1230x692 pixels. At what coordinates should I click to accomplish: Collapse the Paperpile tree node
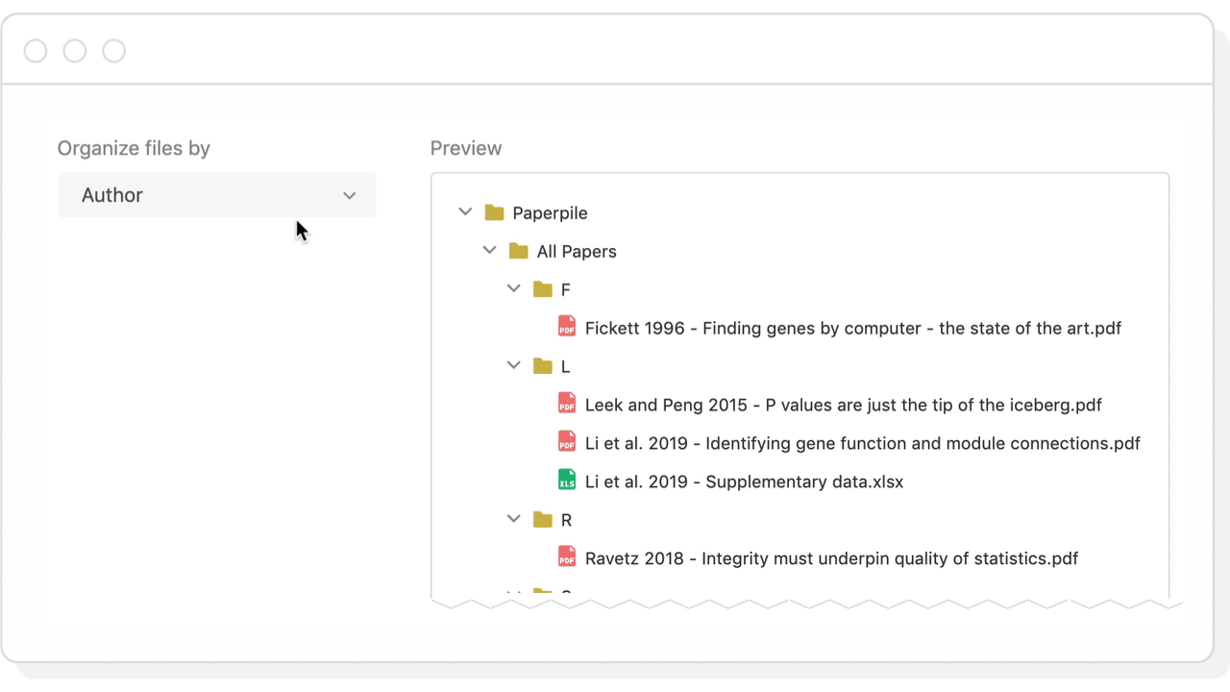(x=466, y=211)
